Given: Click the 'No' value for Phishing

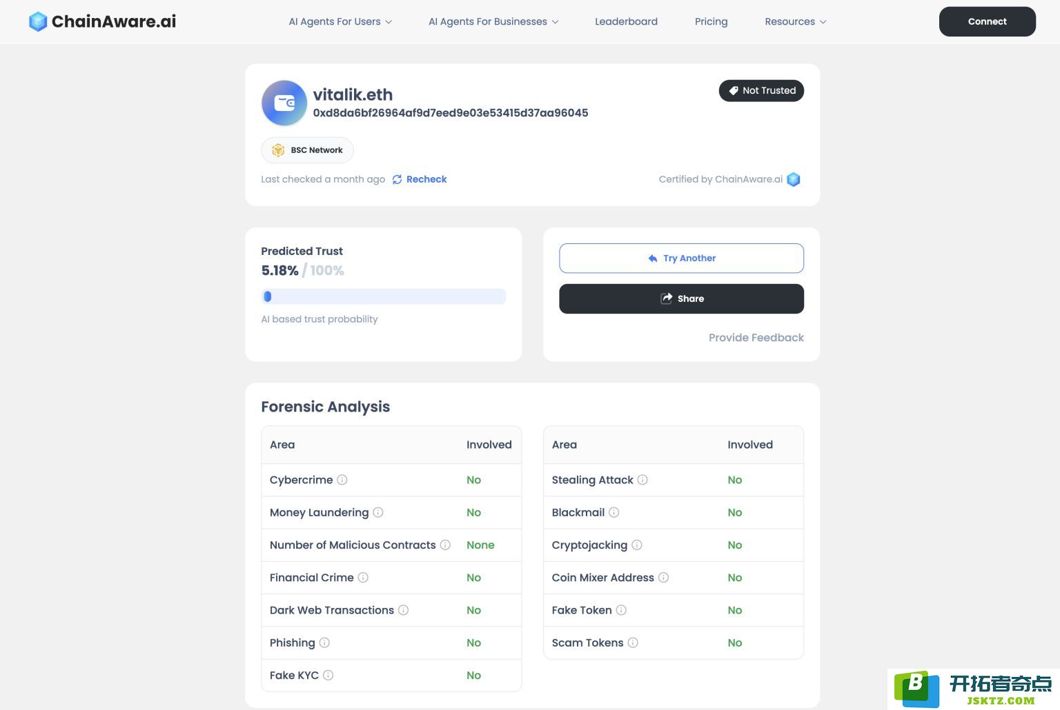Looking at the screenshot, I should click(473, 642).
